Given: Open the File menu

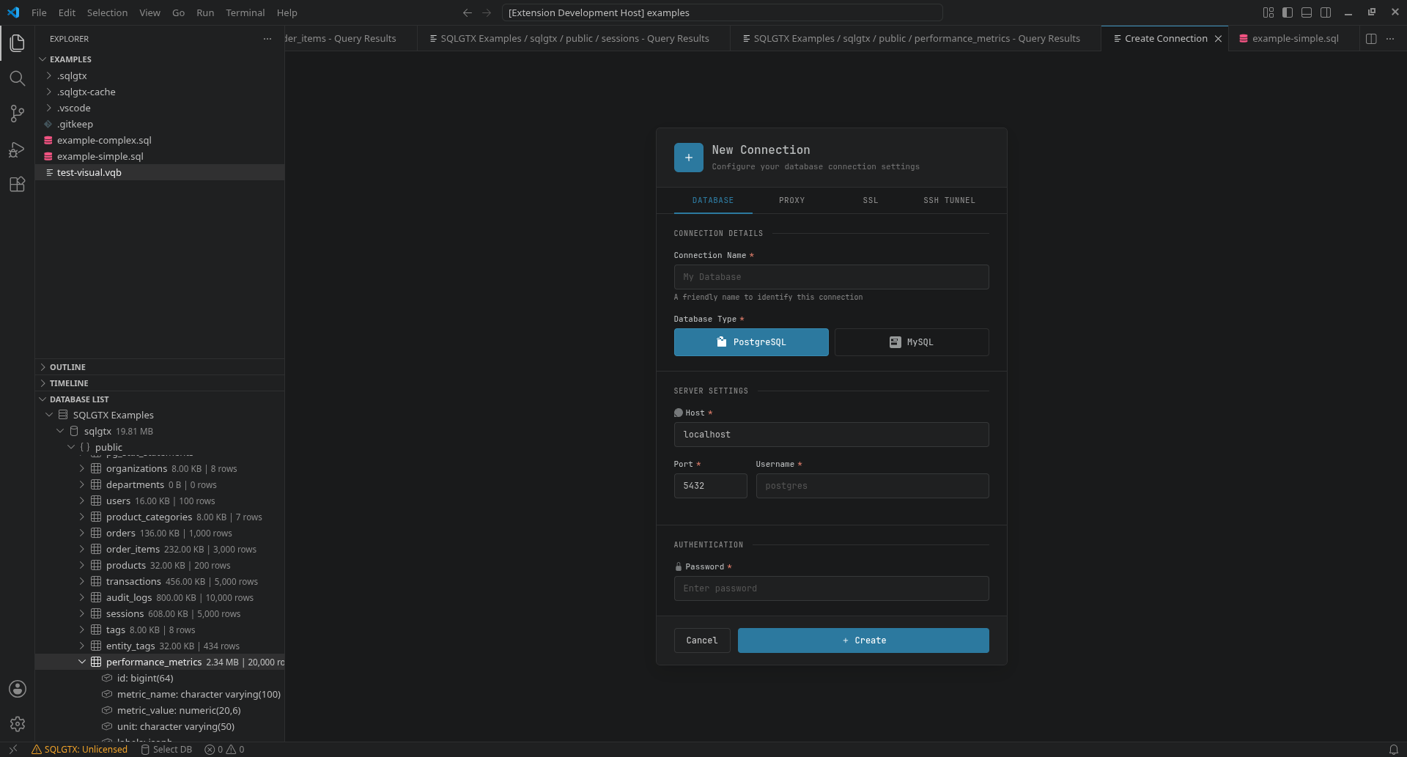Looking at the screenshot, I should (x=39, y=12).
